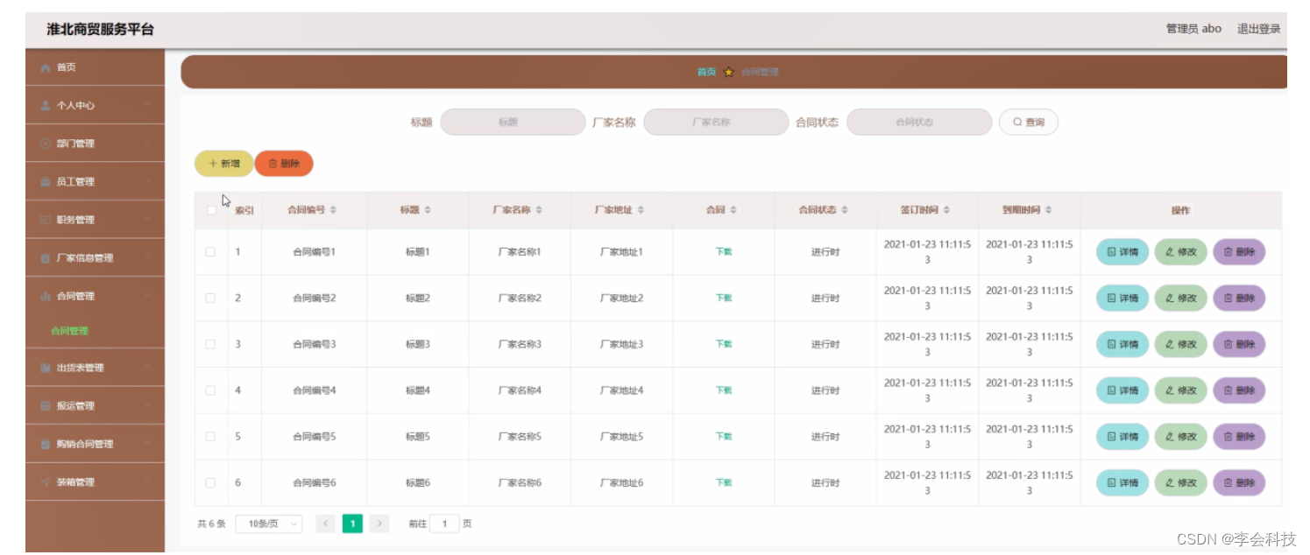Viewport: 1310px width, 555px height.
Task: Sort by 签订时间 column arrows
Action: [x=946, y=210]
